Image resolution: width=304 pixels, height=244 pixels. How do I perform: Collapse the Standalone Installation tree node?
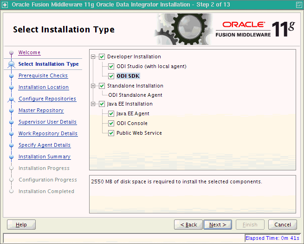coord(93,86)
